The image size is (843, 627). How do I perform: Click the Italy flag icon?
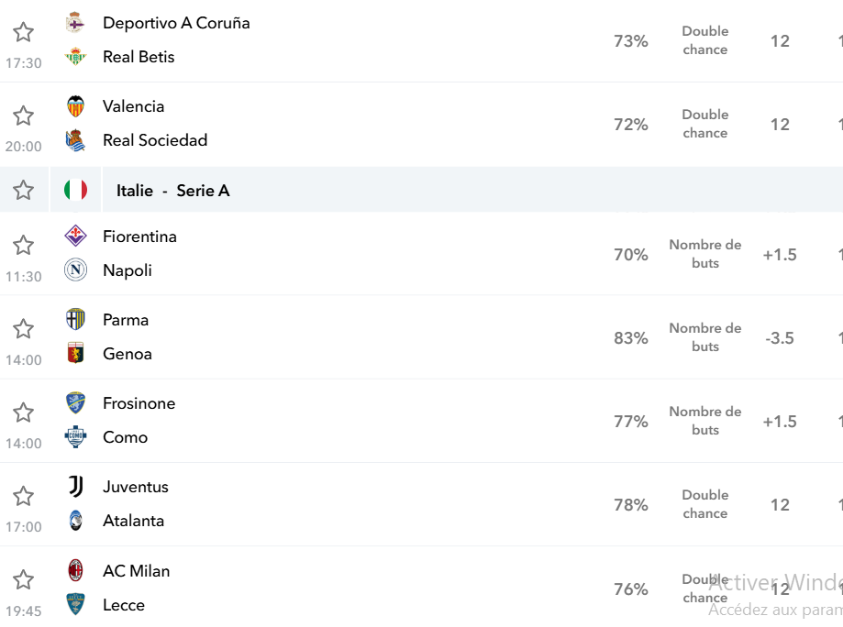(x=75, y=190)
